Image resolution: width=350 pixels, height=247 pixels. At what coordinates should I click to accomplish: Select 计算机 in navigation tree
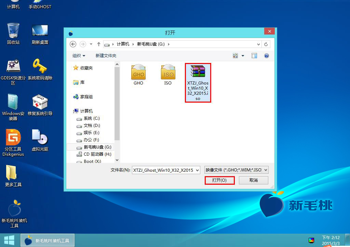(83, 111)
